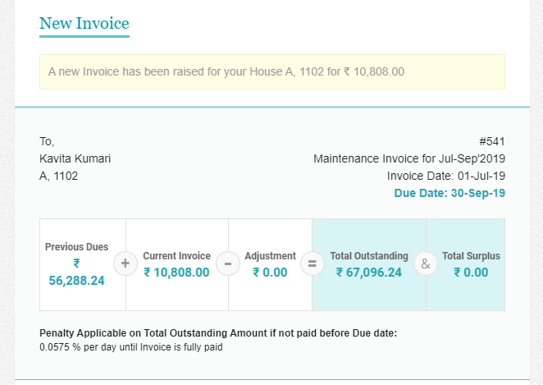Click invoice number #541
The width and height of the screenshot is (543, 385).
click(x=491, y=141)
